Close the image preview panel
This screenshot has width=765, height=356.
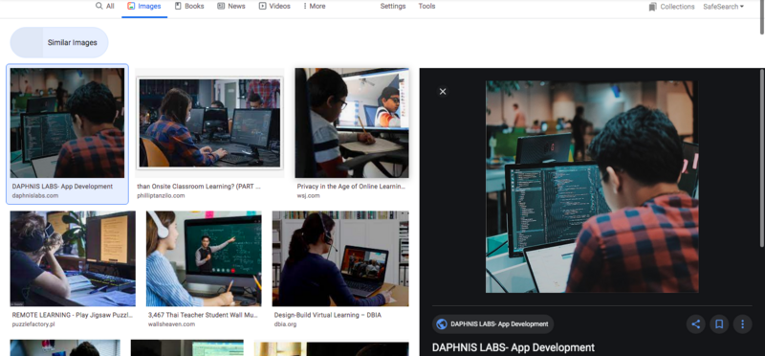tap(443, 91)
